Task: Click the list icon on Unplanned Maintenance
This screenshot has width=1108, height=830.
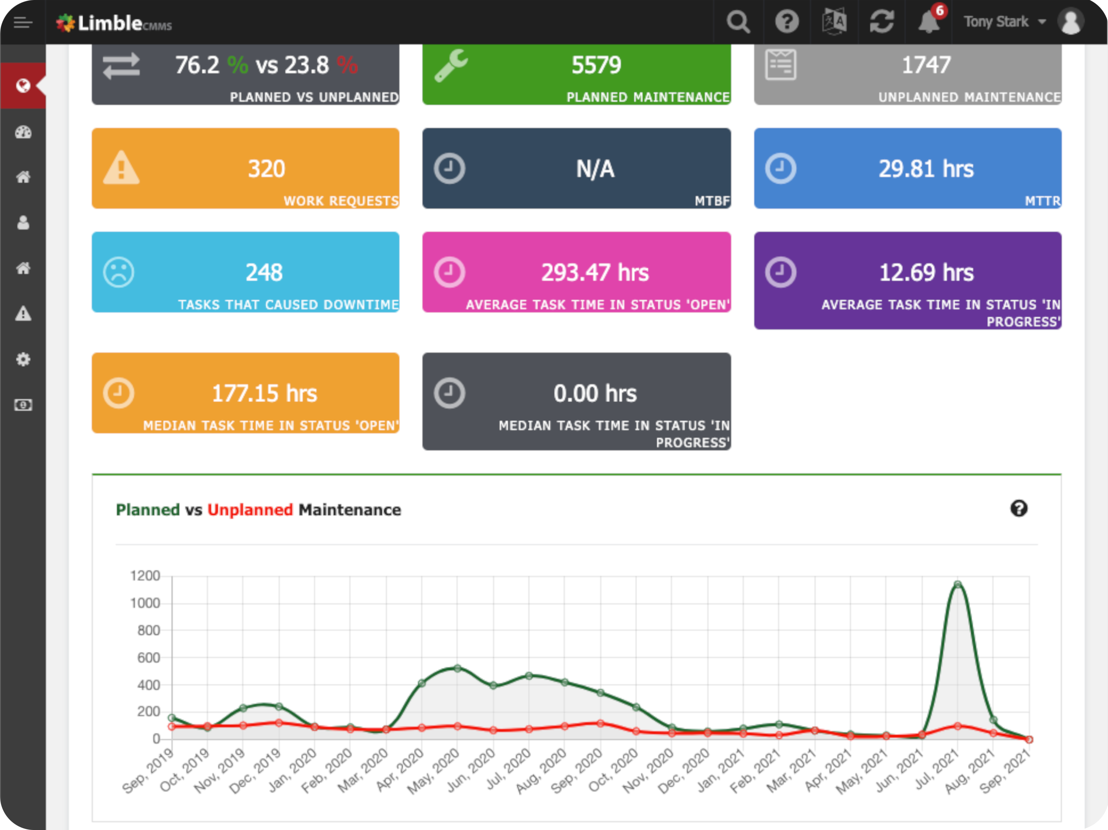Action: pyautogui.click(x=780, y=65)
